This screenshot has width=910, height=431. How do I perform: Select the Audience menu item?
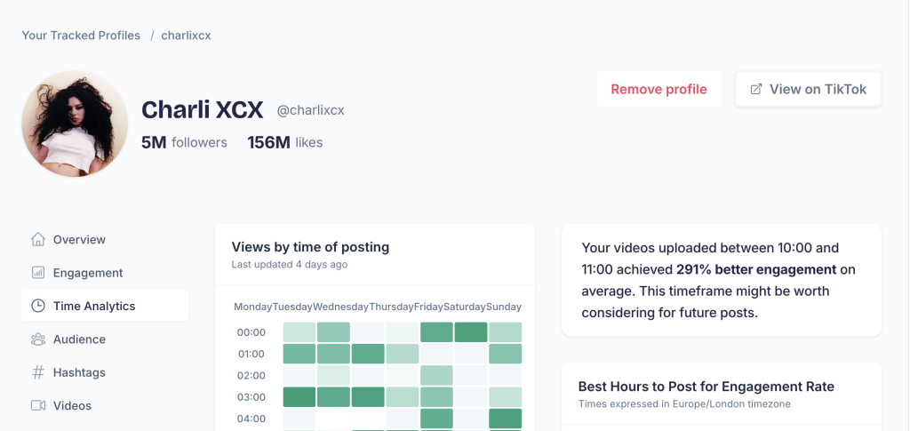coord(79,339)
